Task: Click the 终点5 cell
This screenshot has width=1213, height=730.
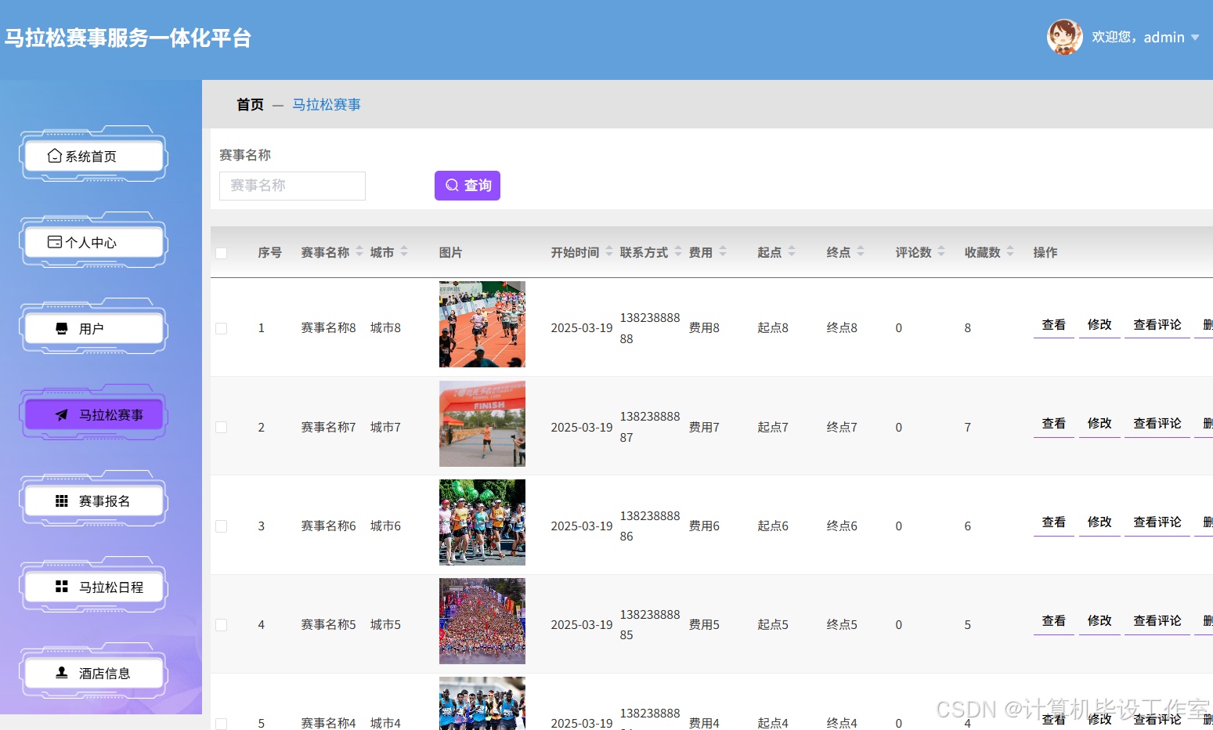Action: point(842,625)
